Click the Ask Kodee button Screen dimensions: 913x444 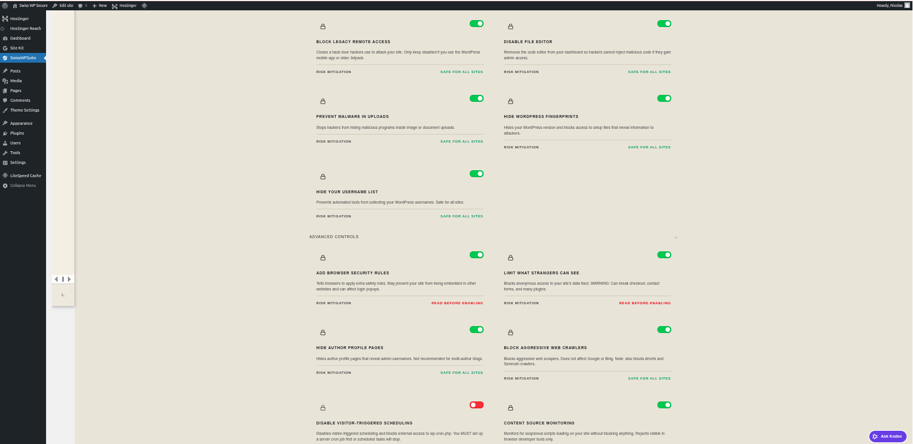tap(888, 437)
